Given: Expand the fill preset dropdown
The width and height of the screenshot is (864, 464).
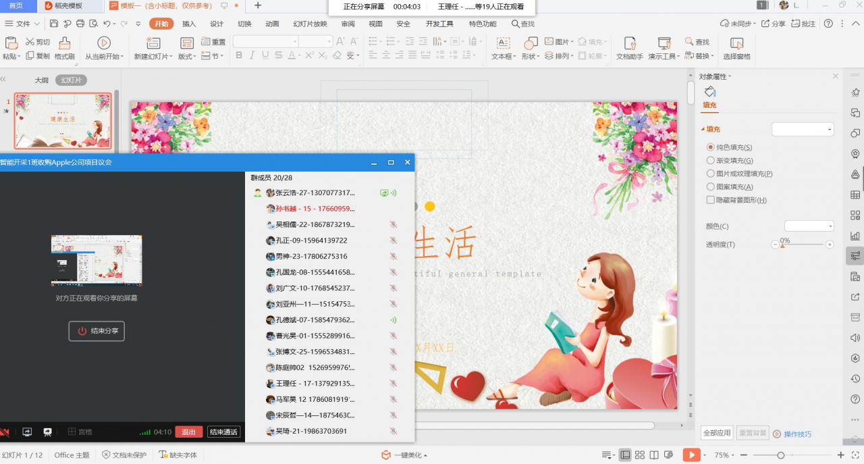Looking at the screenshot, I should click(803, 129).
